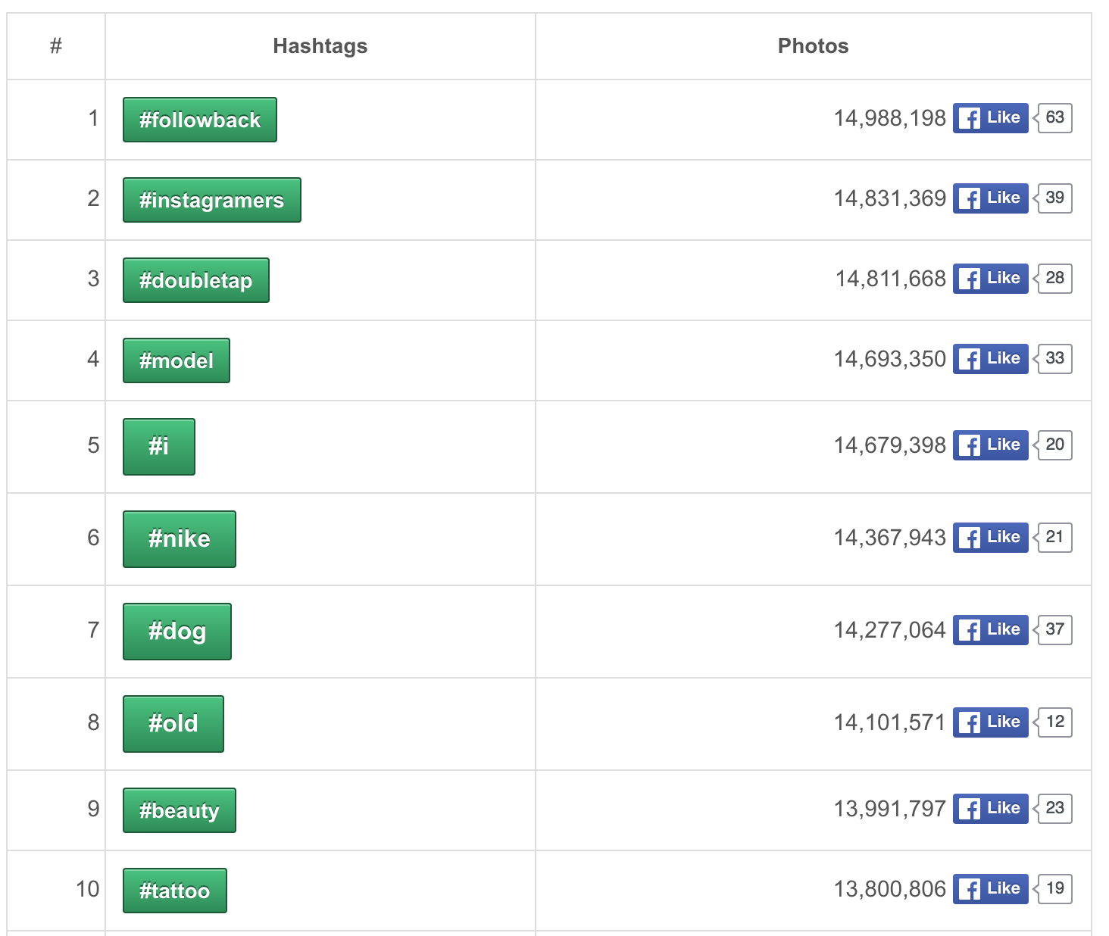The height and width of the screenshot is (936, 1109).
Task: Open the #tattoo hashtag
Action: (174, 890)
